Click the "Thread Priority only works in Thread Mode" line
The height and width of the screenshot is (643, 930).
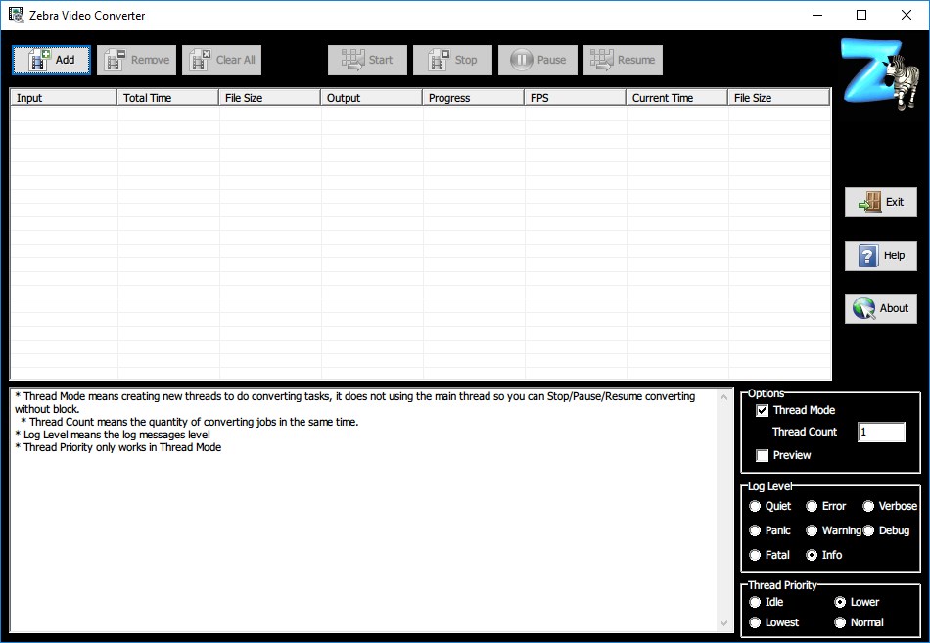(x=118, y=448)
